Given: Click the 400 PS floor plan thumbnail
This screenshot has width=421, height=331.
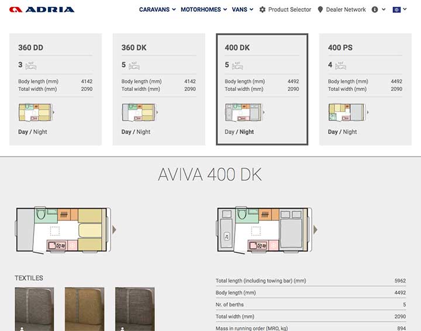Looking at the screenshot, I should pos(348,112).
